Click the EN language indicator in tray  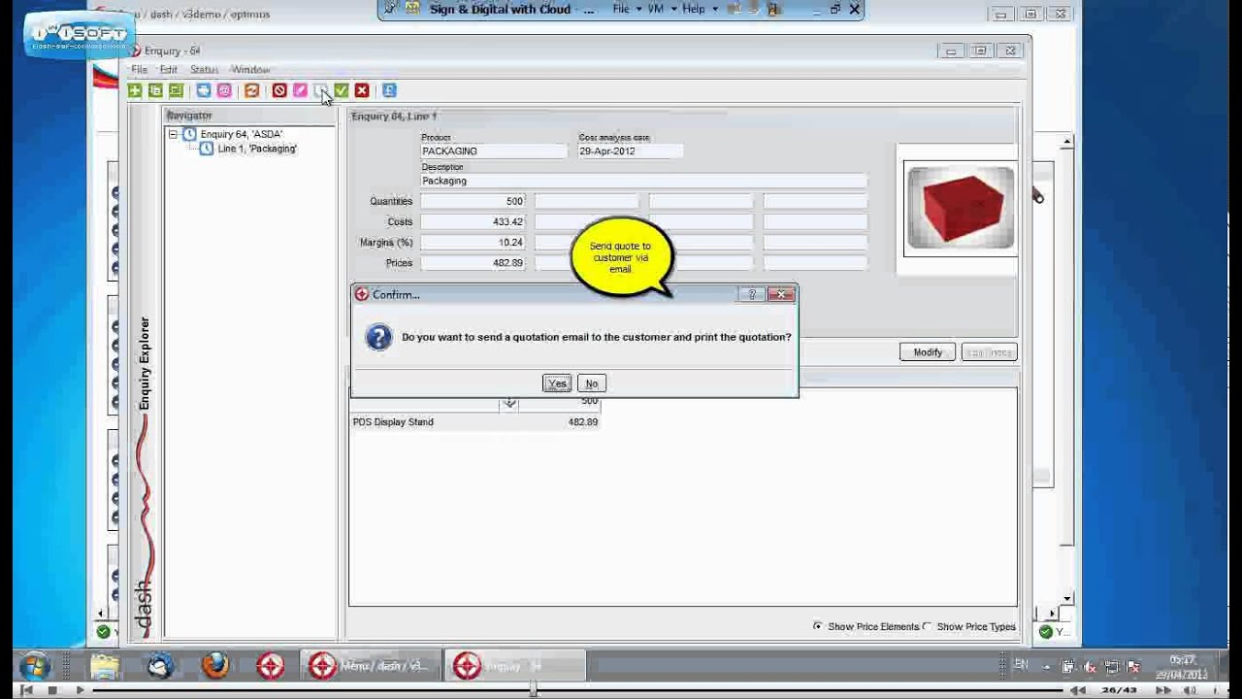1021,665
